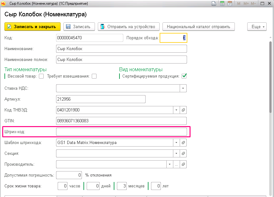This screenshot has width=274, height=197.
Task: Click the Допустимая погрешность input field
Action: 69,175
